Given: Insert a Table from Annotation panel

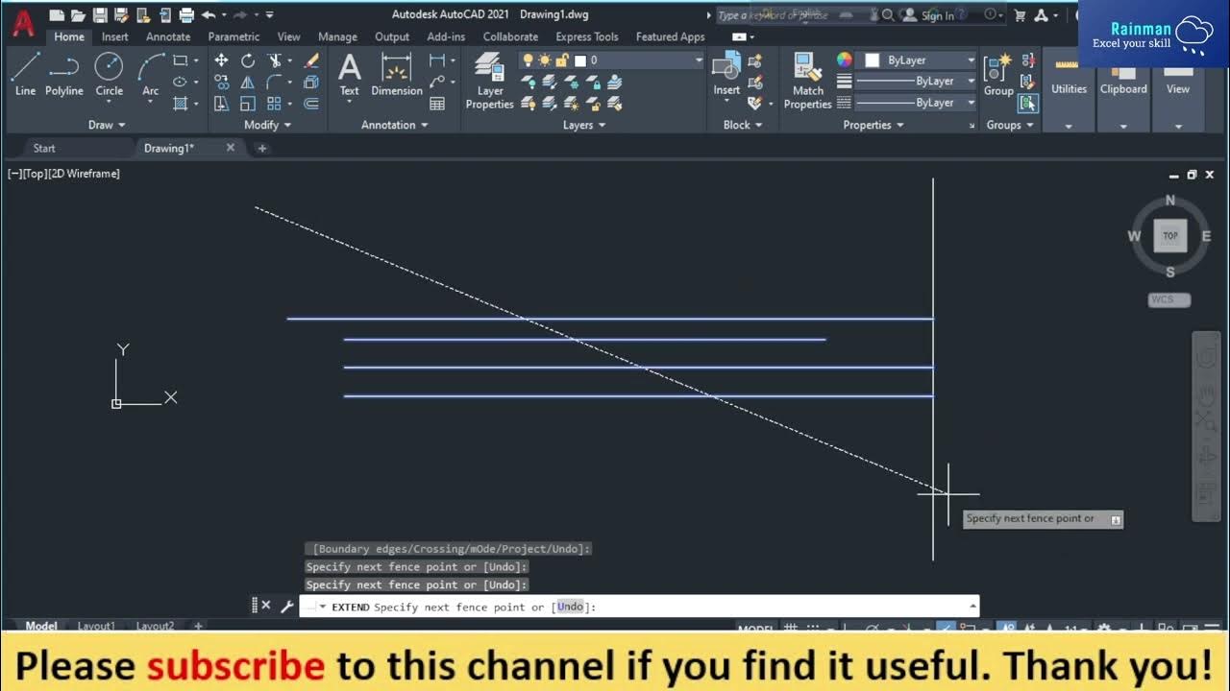Looking at the screenshot, I should (437, 104).
